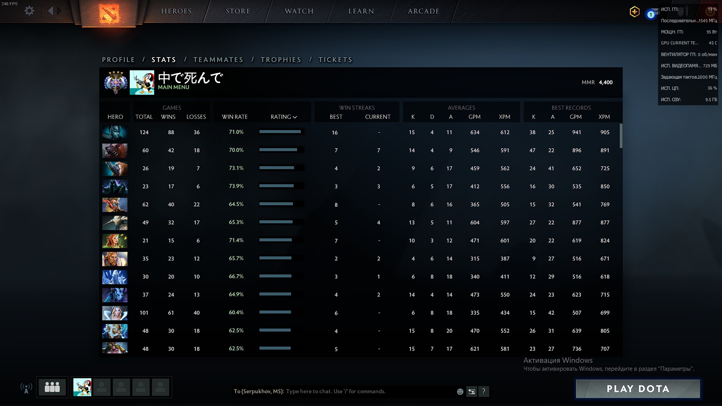
Task: Select the hero portrait with 35 total games
Action: [115, 259]
